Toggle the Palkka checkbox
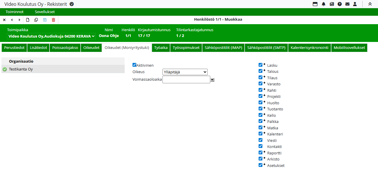This screenshot has width=378, height=173. (260, 121)
